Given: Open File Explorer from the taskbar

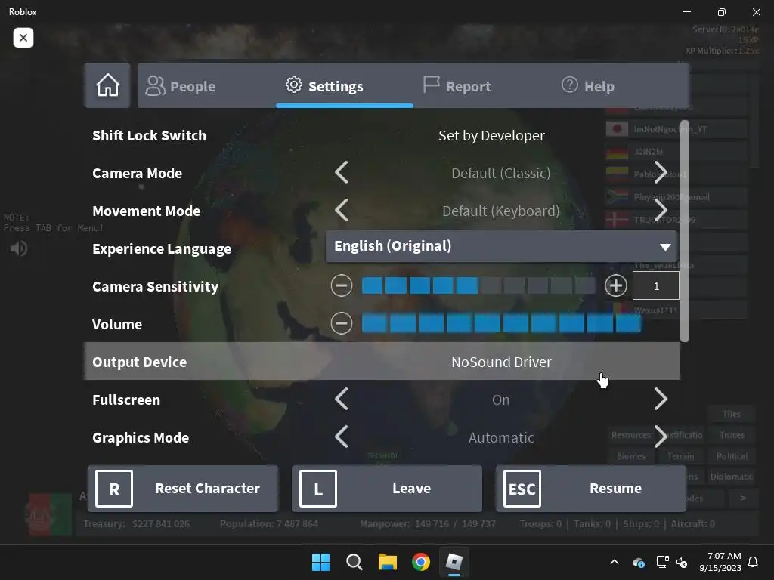Looking at the screenshot, I should click(x=388, y=562).
